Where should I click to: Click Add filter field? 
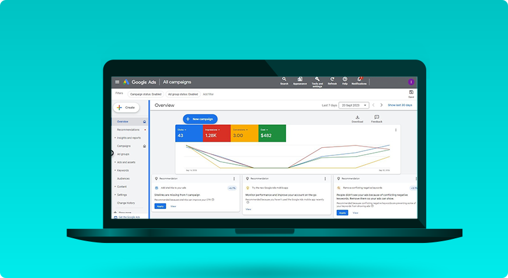click(x=208, y=94)
